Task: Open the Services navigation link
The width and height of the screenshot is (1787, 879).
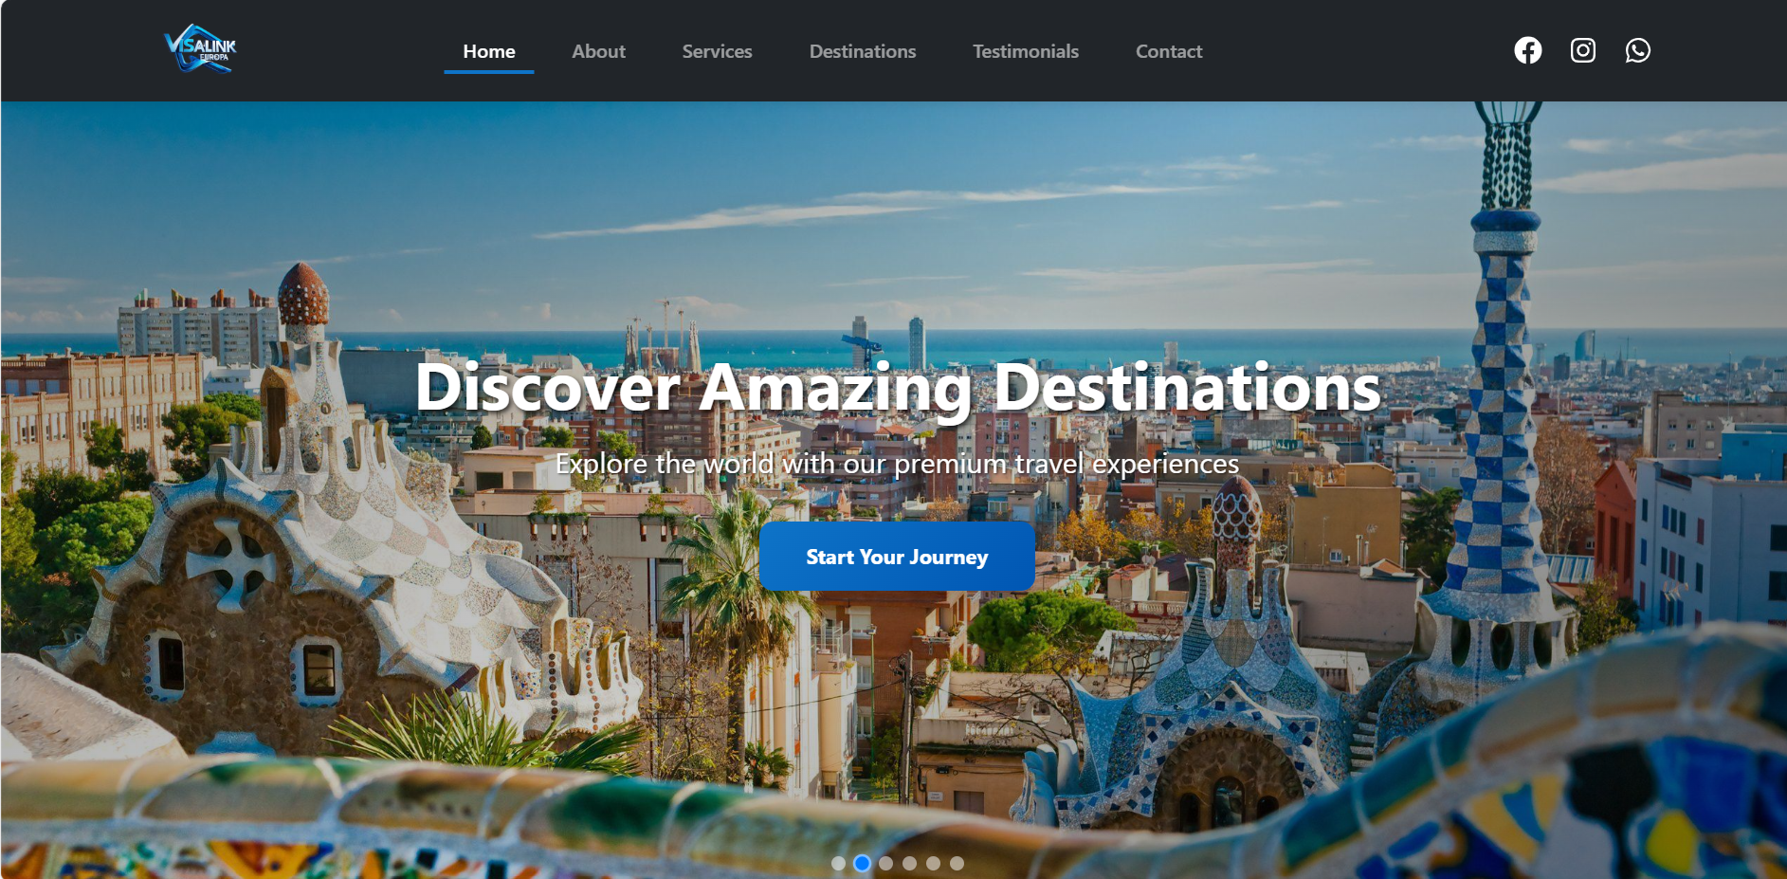Action: pyautogui.click(x=717, y=51)
